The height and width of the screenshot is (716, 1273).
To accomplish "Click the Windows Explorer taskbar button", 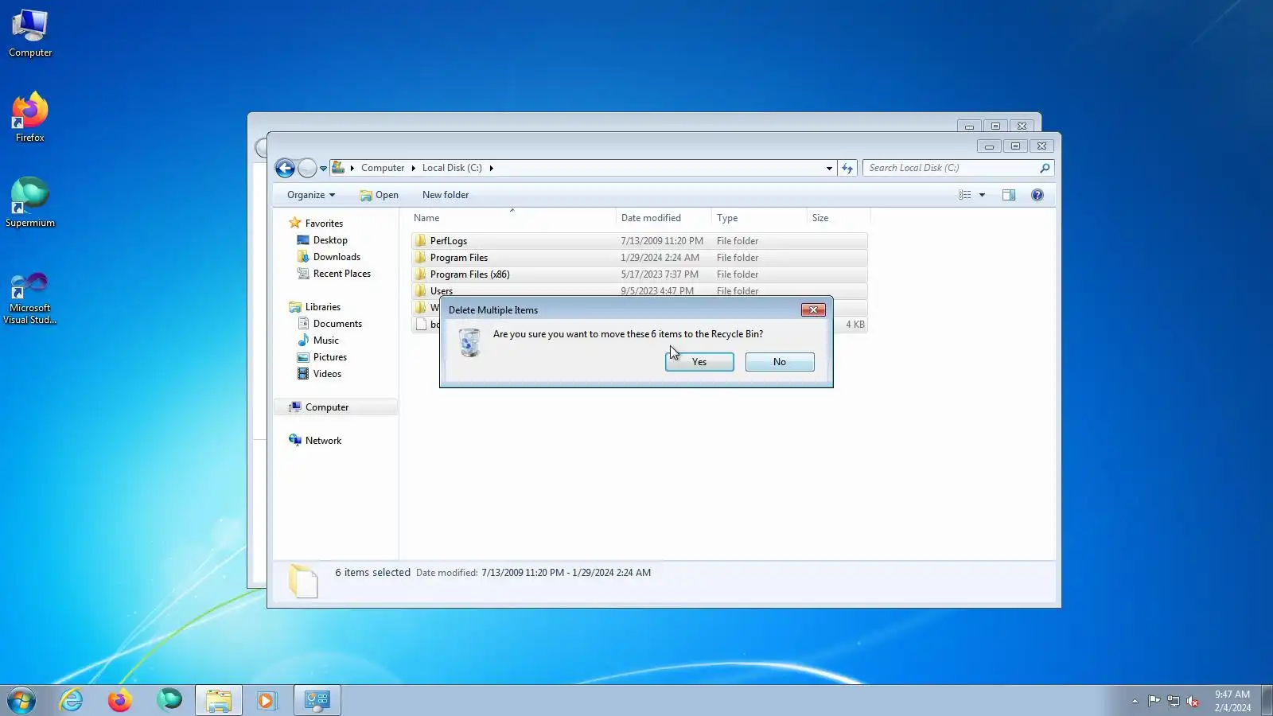I will click(x=219, y=700).
